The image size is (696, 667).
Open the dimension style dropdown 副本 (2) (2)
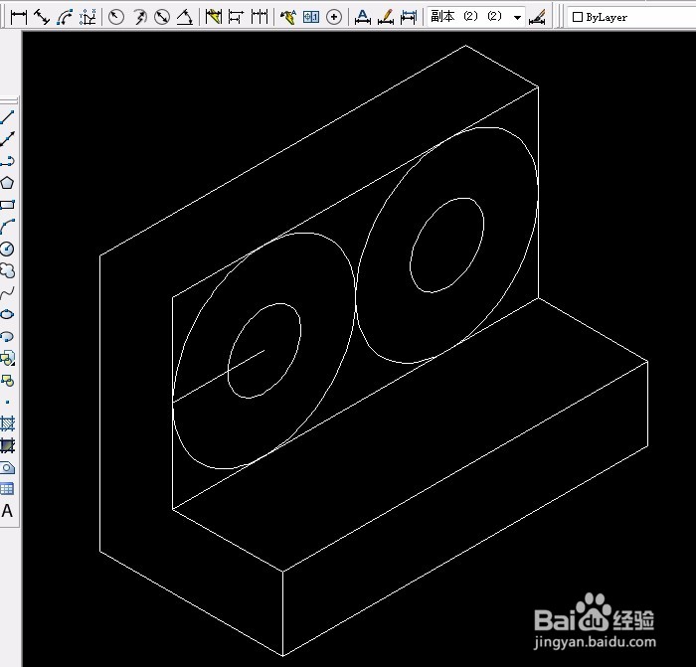476,17
